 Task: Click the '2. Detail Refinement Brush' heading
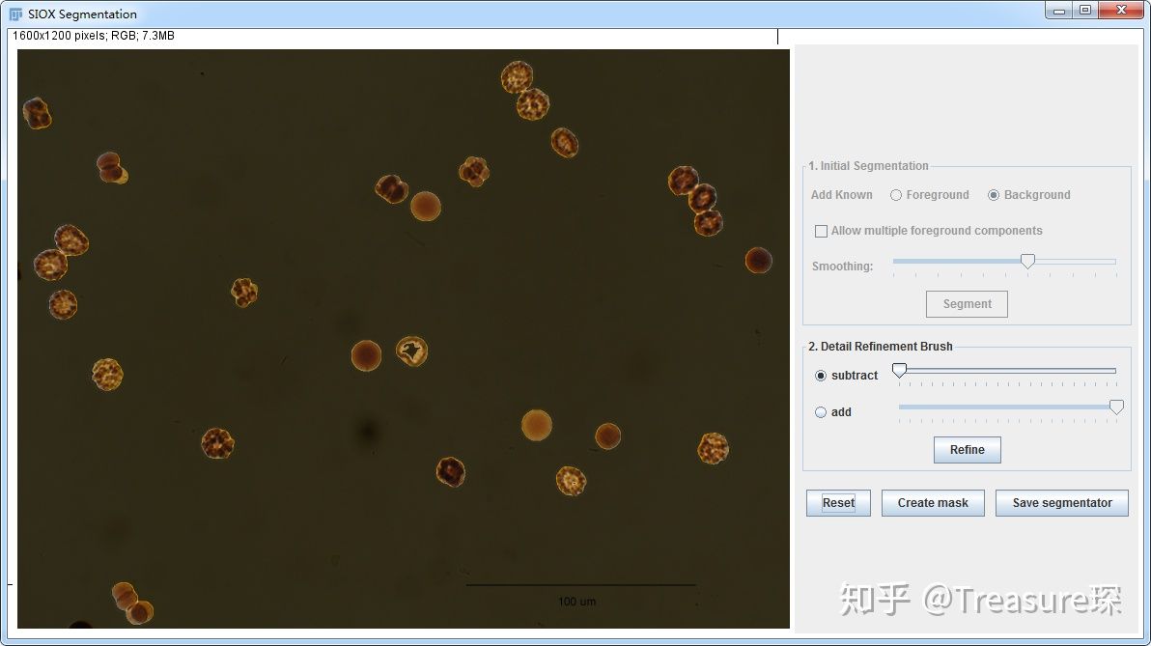(x=880, y=347)
